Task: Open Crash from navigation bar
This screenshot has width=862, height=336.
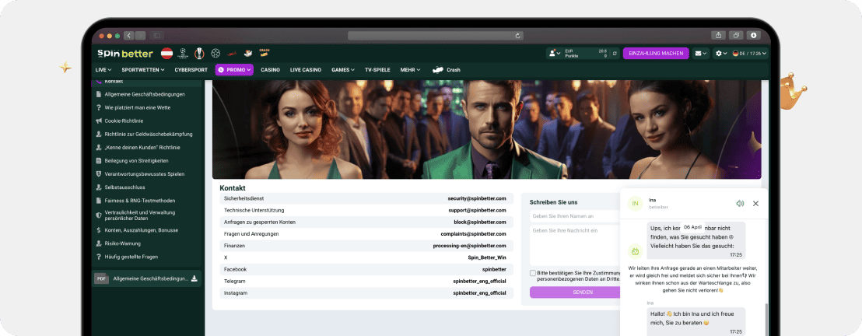Action: [446, 70]
